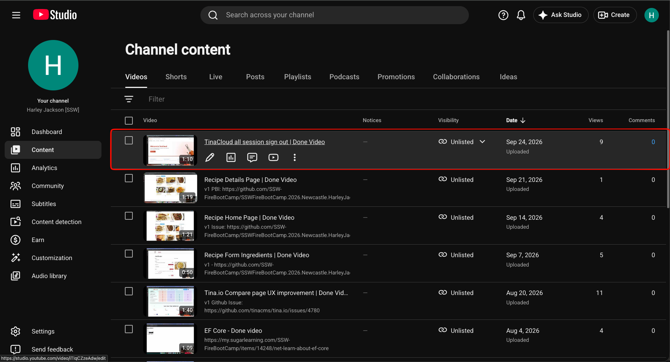Open Community in the sidebar
670x362 pixels.
53,186
